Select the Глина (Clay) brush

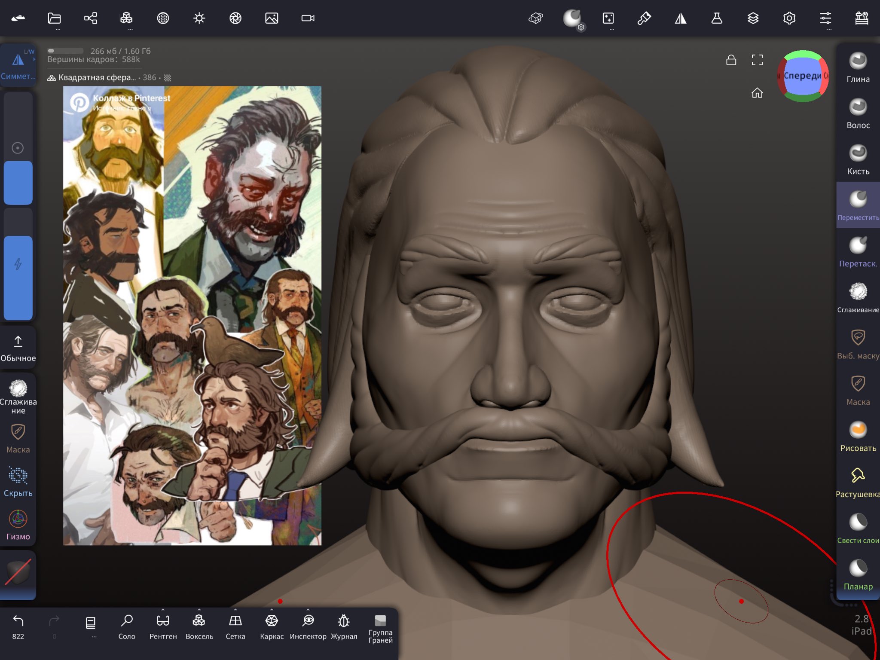(x=858, y=67)
